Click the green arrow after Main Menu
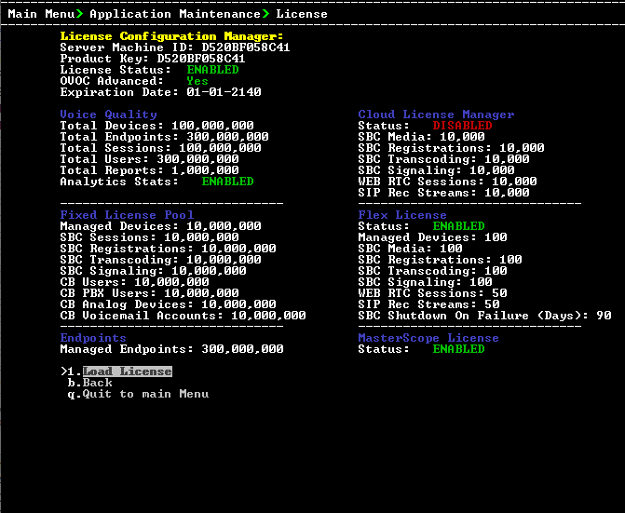Image resolution: width=625 pixels, height=513 pixels. coord(78,14)
